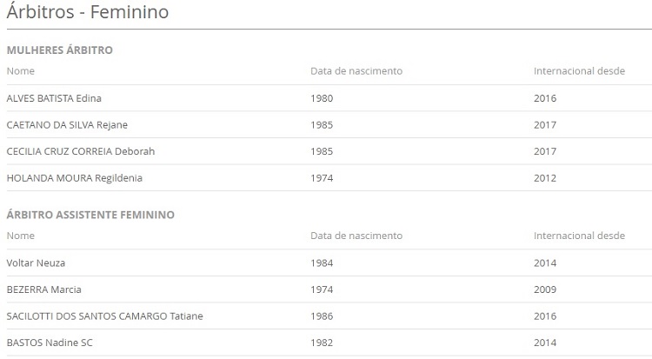652x359 pixels.
Task: Select the ALVES BATISTA Edina row
Action: (x=329, y=98)
